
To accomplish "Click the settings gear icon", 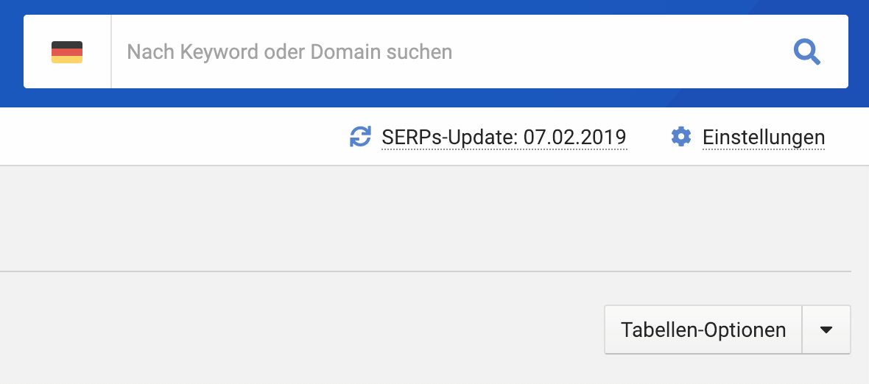I will click(x=681, y=137).
